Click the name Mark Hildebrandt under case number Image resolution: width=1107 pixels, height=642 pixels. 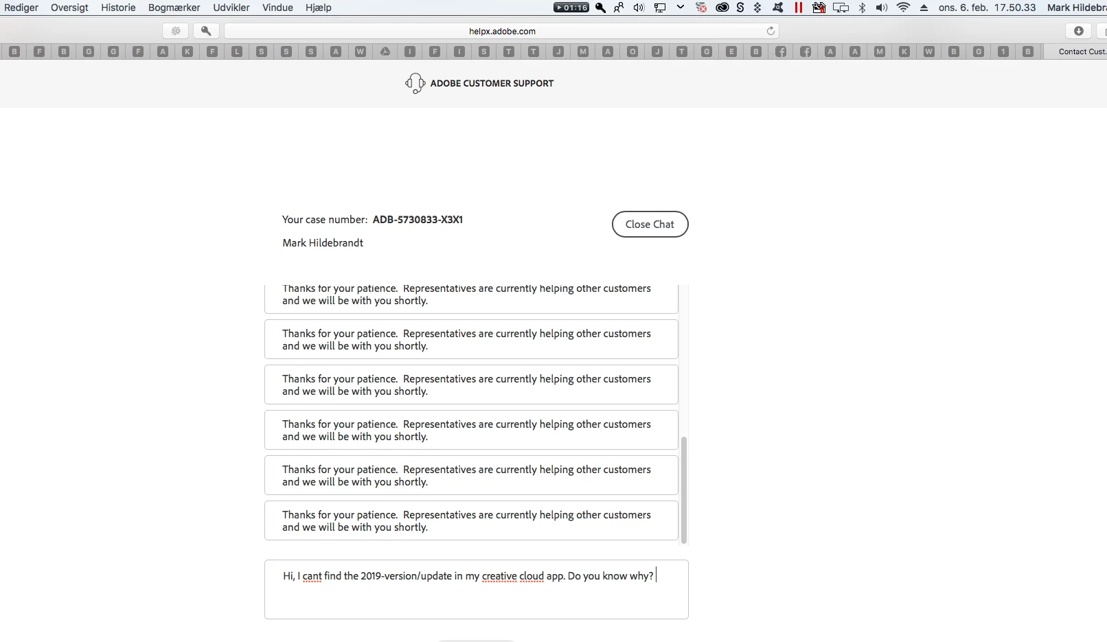323,243
